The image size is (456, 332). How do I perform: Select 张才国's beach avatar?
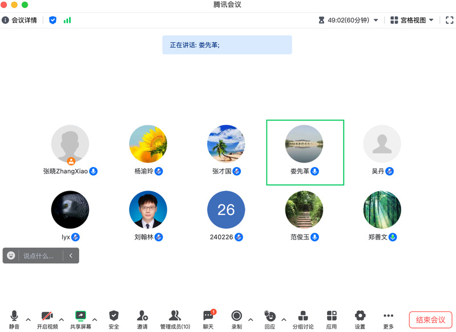click(x=226, y=144)
